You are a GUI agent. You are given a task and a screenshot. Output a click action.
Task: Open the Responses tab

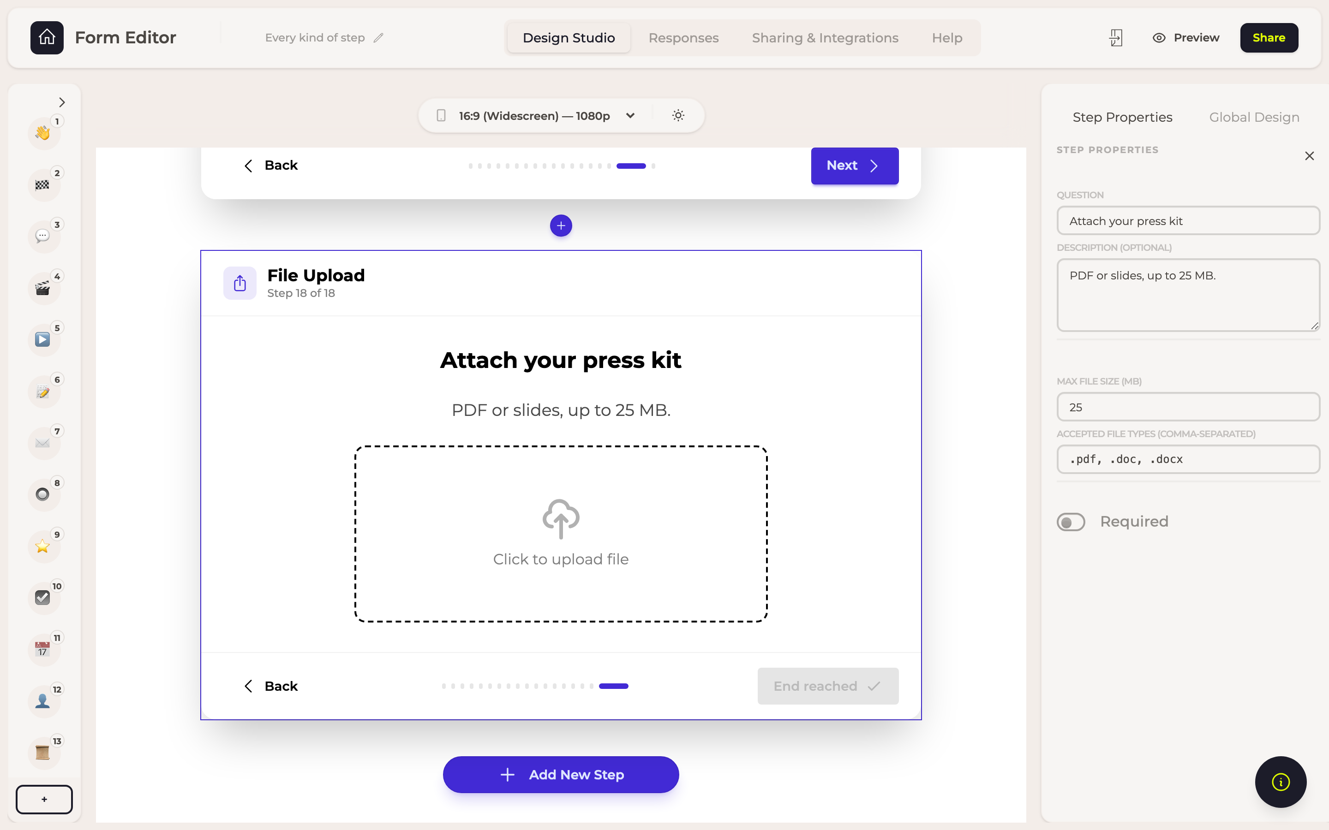[x=683, y=38]
